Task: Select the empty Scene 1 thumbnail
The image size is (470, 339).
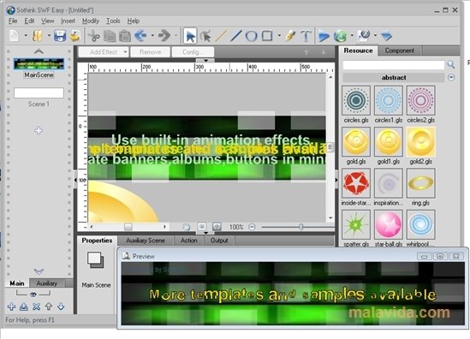Action: [x=39, y=93]
